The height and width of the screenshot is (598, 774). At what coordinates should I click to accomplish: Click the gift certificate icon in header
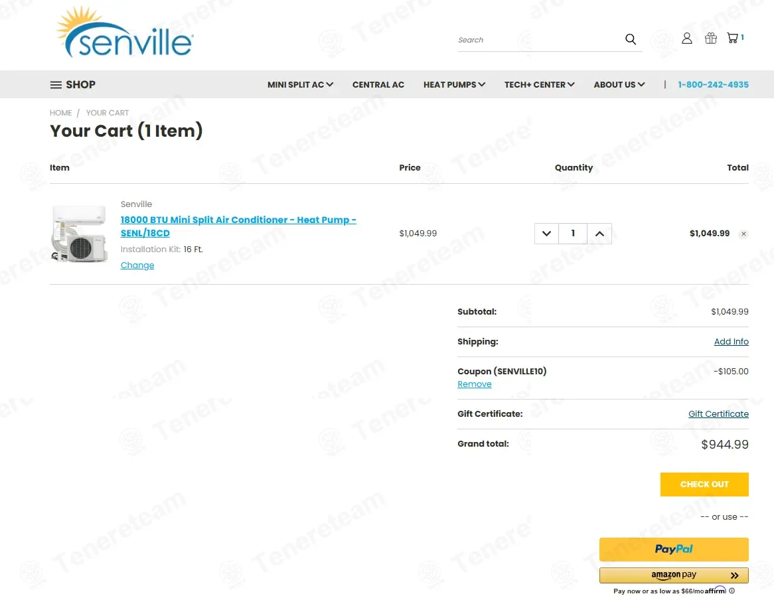(x=710, y=38)
